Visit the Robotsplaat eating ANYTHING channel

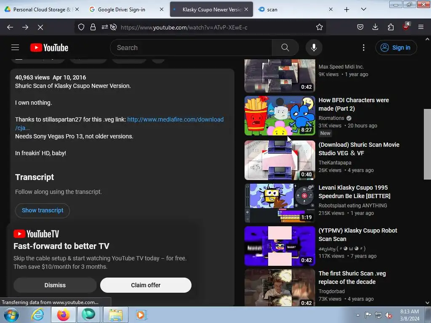pyautogui.click(x=353, y=205)
